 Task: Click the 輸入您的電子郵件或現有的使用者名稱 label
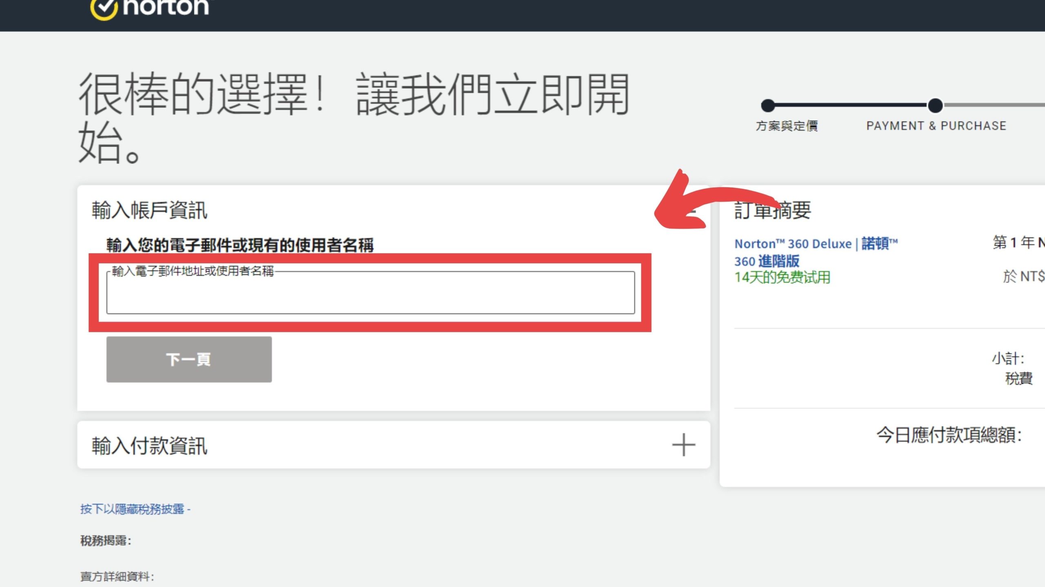point(240,245)
